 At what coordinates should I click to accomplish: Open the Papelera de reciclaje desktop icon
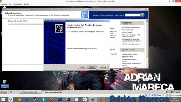pos(5,84)
